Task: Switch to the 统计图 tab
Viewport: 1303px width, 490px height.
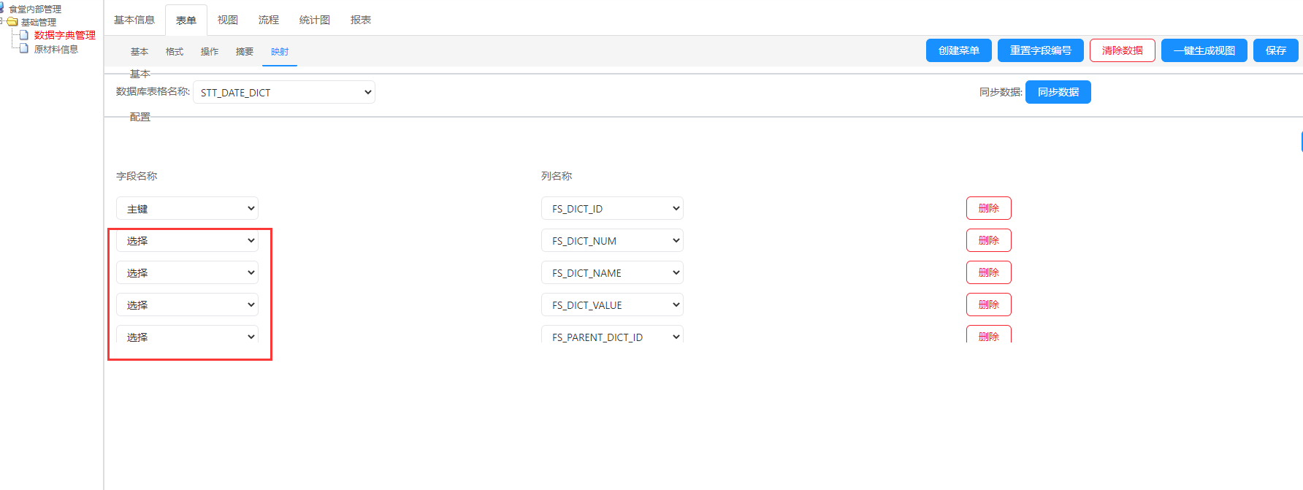Action: [315, 20]
